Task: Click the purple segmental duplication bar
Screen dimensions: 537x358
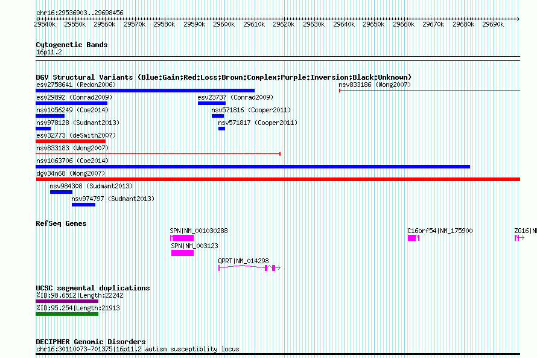Action: pos(67,301)
